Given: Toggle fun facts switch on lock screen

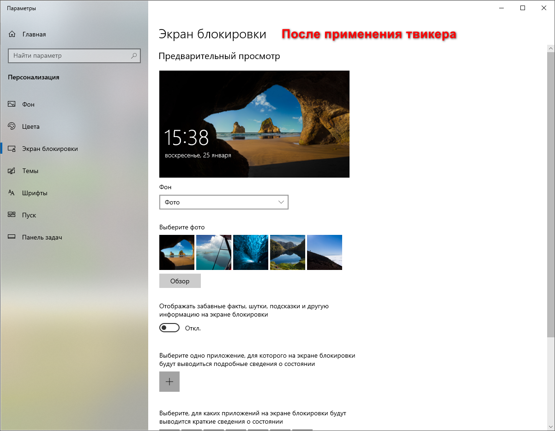Looking at the screenshot, I should pos(169,328).
